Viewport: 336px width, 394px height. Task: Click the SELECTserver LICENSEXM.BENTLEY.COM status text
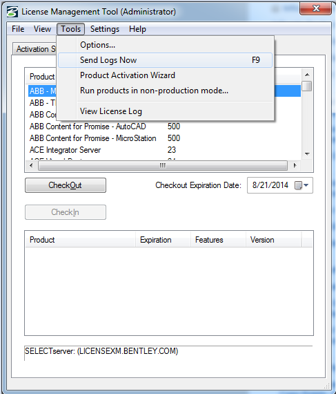pyautogui.click(x=101, y=350)
